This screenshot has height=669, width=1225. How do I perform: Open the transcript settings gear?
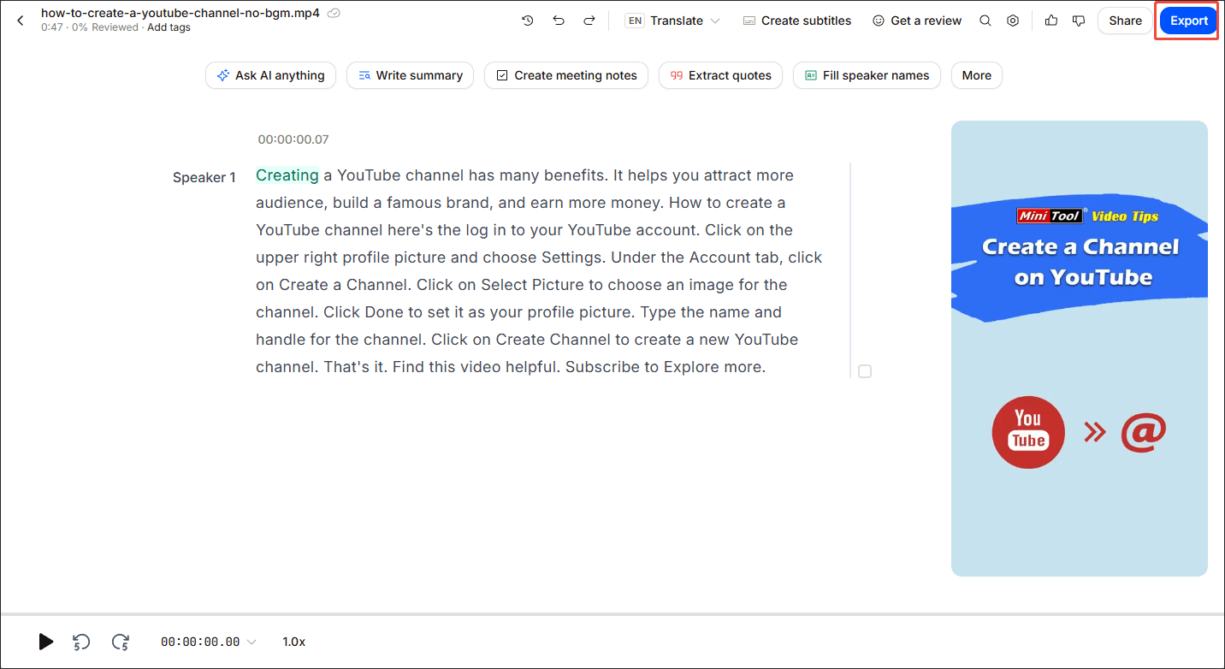pyautogui.click(x=1013, y=20)
